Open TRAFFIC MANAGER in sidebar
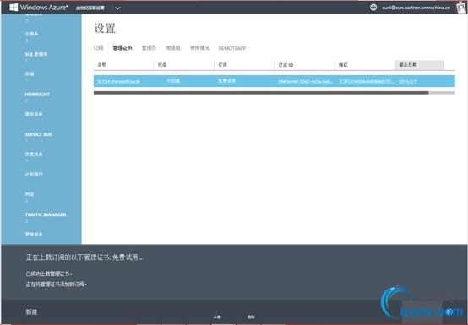468x325 pixels. [46, 214]
